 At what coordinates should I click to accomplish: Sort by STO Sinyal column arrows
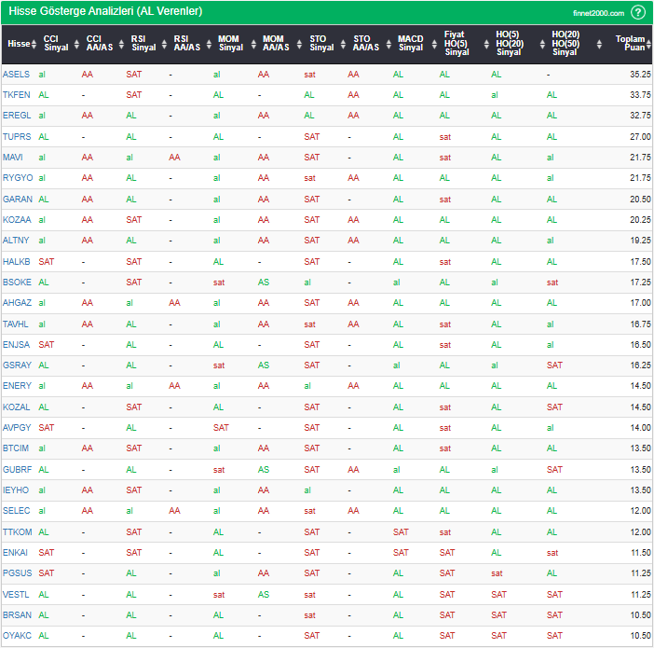[x=343, y=44]
